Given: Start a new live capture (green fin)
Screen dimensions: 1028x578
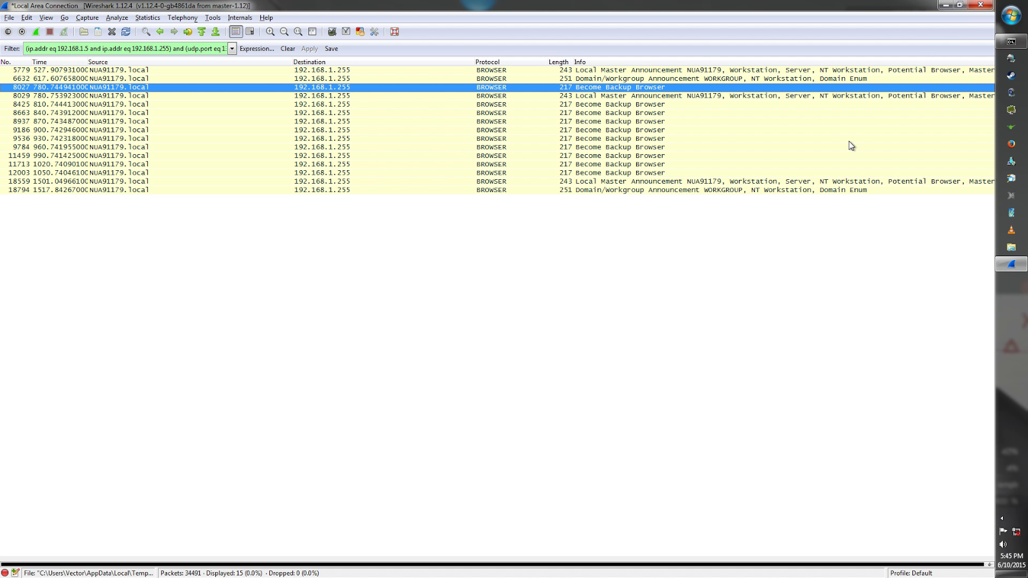Looking at the screenshot, I should [36, 31].
